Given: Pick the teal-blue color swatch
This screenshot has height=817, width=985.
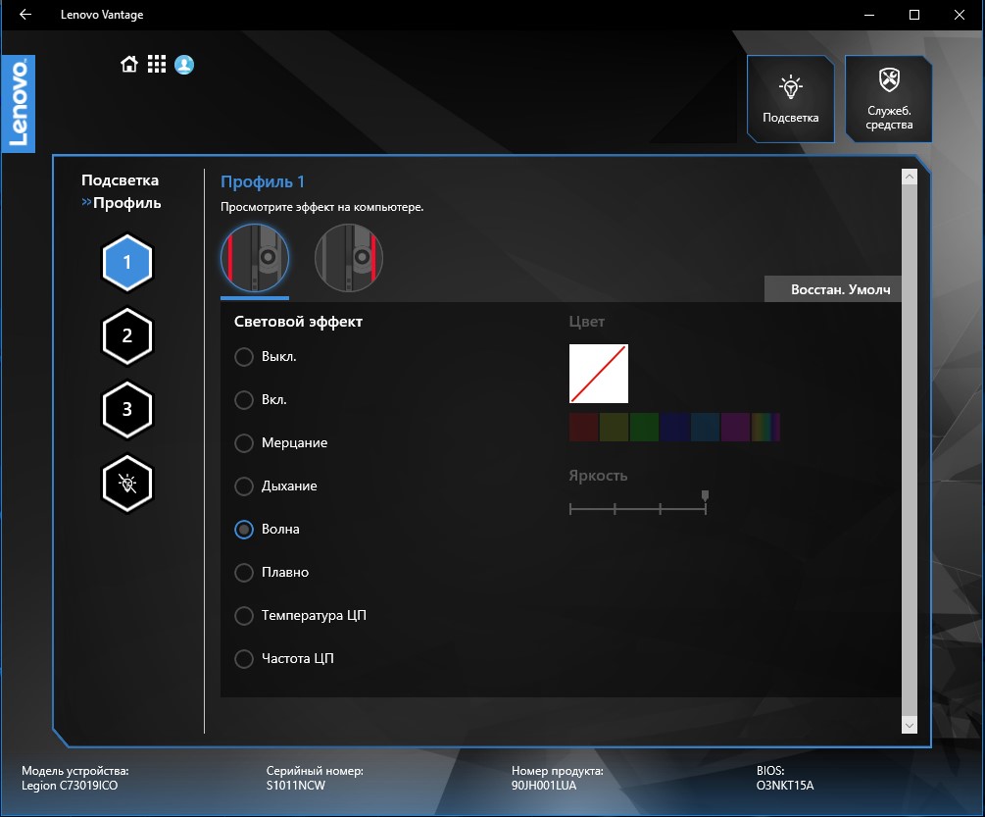Looking at the screenshot, I should tap(705, 428).
